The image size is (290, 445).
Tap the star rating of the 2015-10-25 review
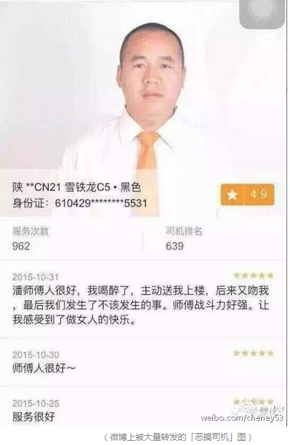pyautogui.click(x=253, y=402)
